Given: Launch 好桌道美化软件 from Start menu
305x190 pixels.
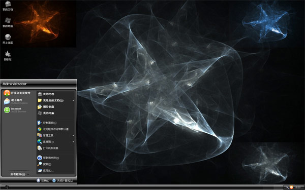Looking at the screenshot, I should 17,93.
